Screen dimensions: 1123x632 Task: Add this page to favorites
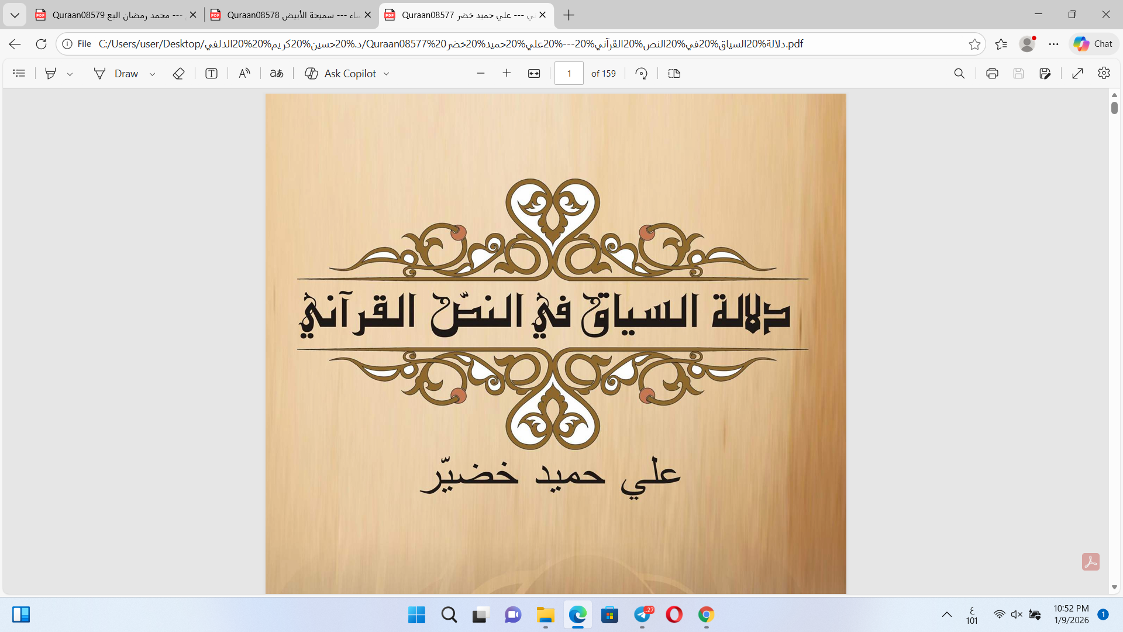(x=974, y=44)
